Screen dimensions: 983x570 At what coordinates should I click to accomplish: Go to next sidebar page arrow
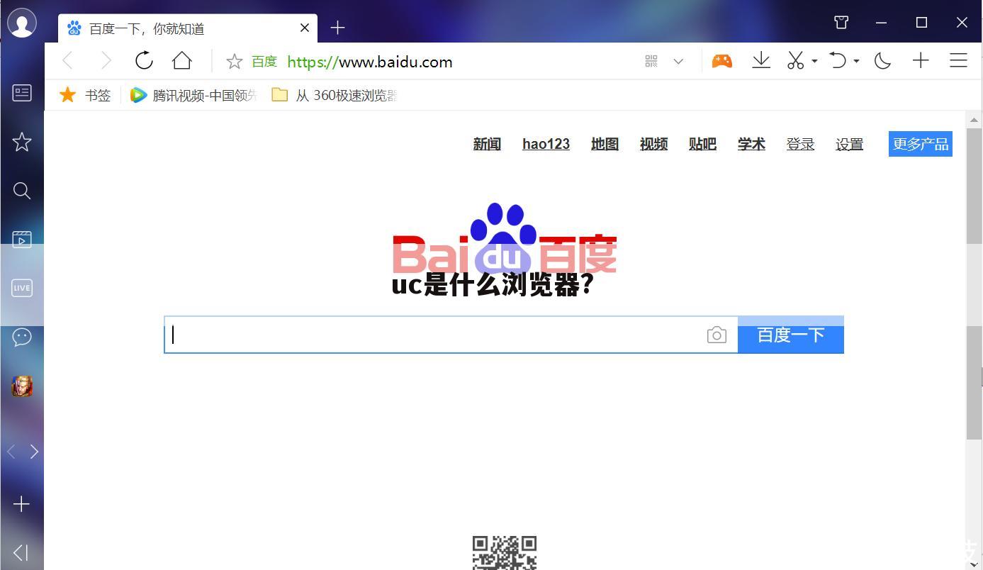tap(34, 452)
